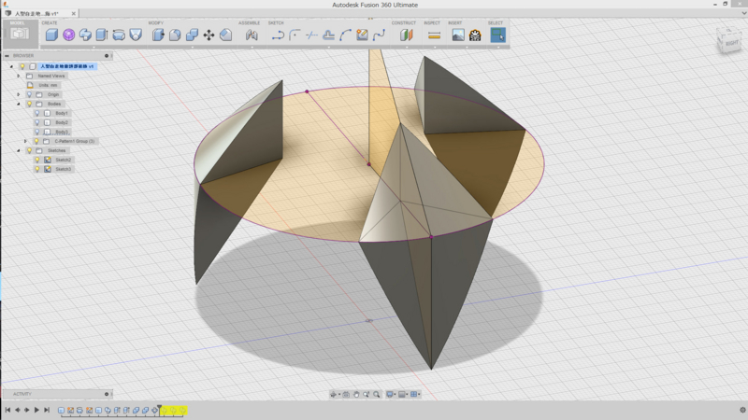Image resolution: width=748 pixels, height=420 pixels.
Task: Collapse the Browser panel with its arrows
Action: tap(7, 56)
